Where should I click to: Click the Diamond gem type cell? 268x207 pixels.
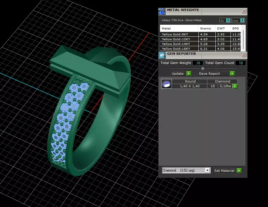click(222, 81)
